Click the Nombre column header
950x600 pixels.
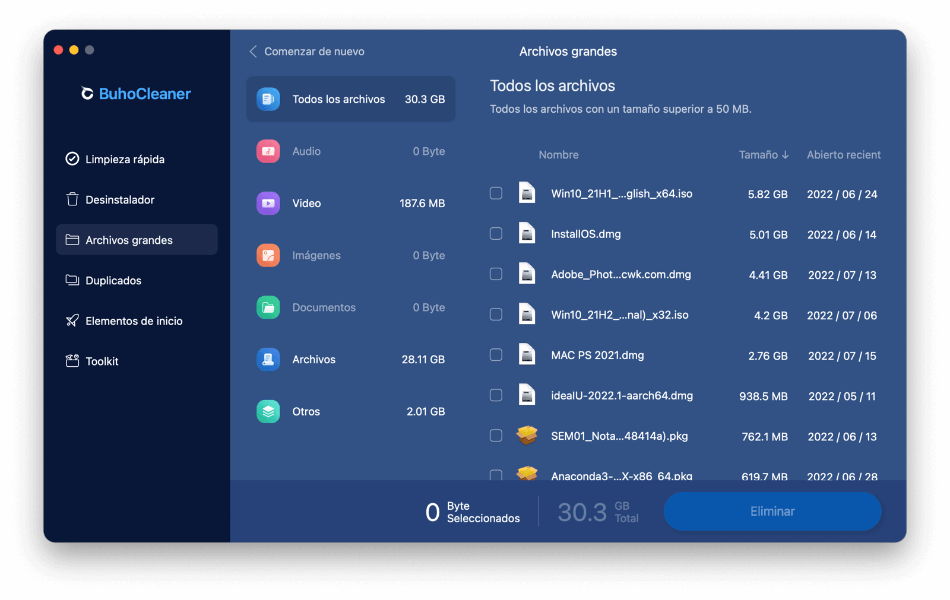tap(558, 155)
